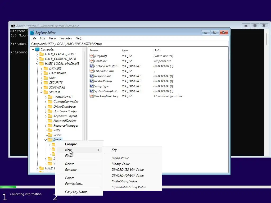Expand the ResourceManager key
Viewport: 271px width, 203px height.
(x=46, y=126)
